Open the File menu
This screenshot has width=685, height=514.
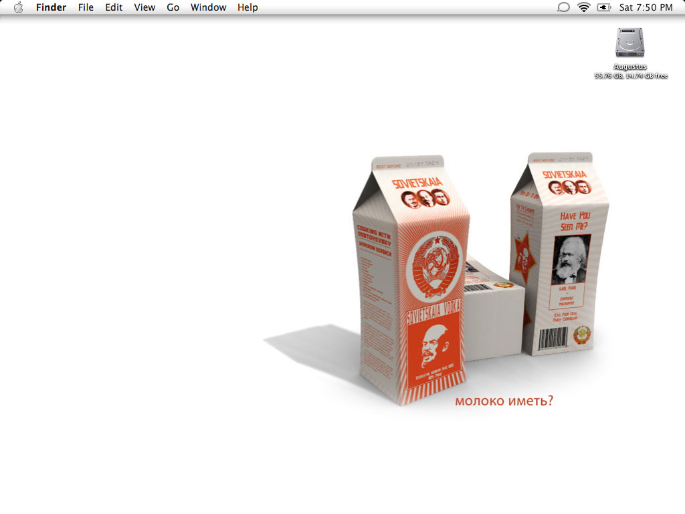click(x=86, y=7)
